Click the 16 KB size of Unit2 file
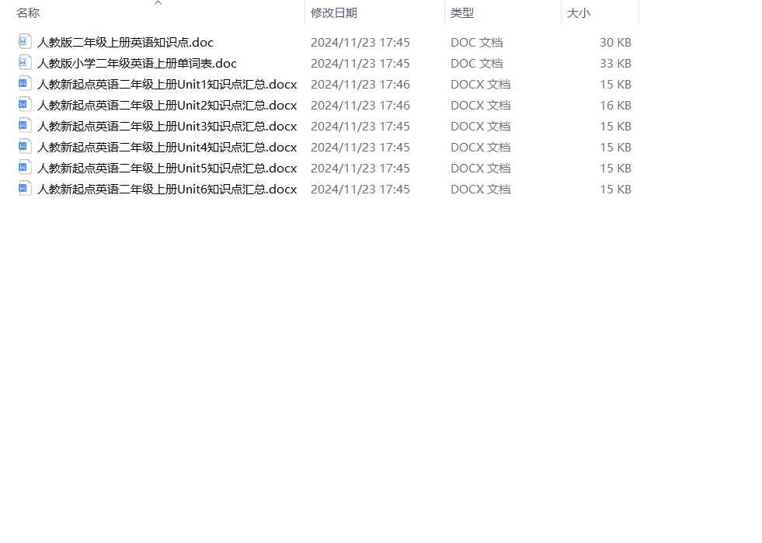The image size is (762, 543). point(615,105)
